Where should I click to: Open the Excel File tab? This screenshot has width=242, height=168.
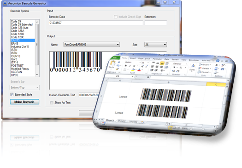115,58
